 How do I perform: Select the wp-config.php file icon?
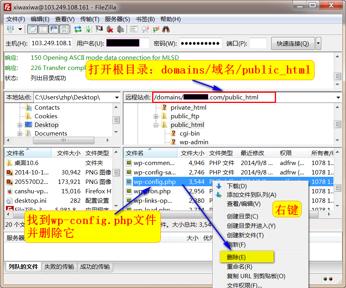(129, 182)
